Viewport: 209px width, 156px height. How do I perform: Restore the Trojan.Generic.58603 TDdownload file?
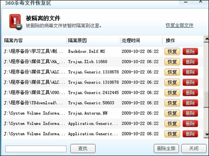172,103
